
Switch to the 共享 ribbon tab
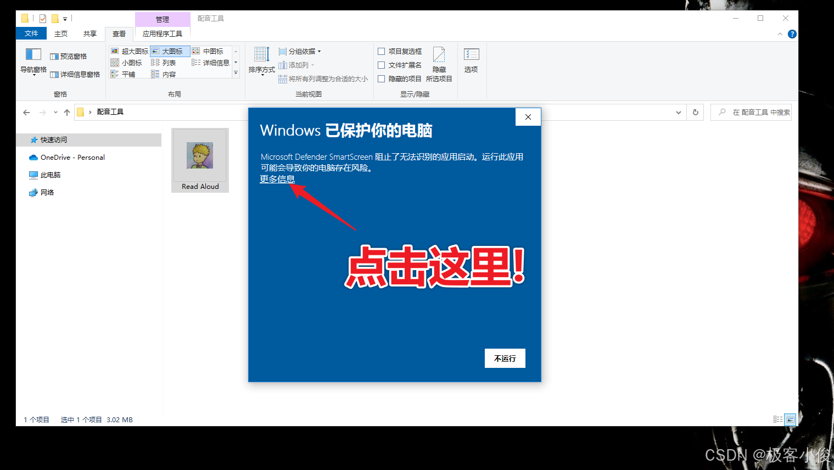(90, 33)
